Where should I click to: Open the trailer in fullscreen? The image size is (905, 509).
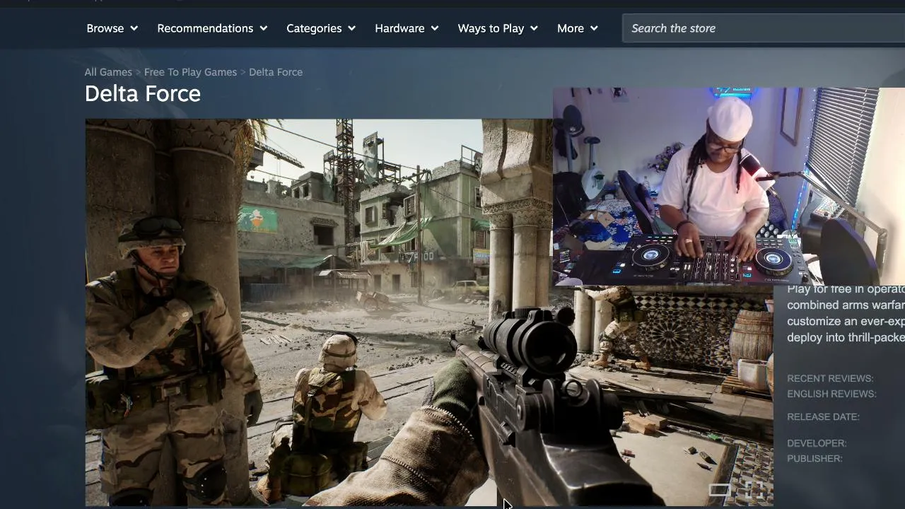tap(756, 490)
